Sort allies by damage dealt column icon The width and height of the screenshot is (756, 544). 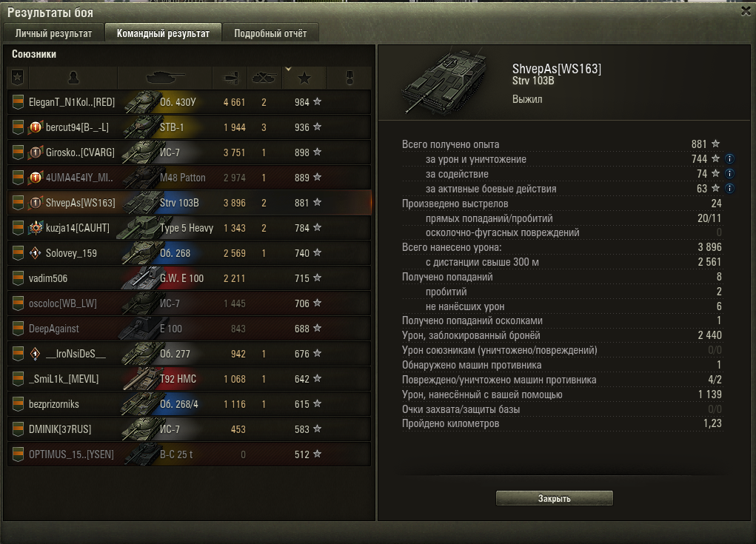[230, 78]
